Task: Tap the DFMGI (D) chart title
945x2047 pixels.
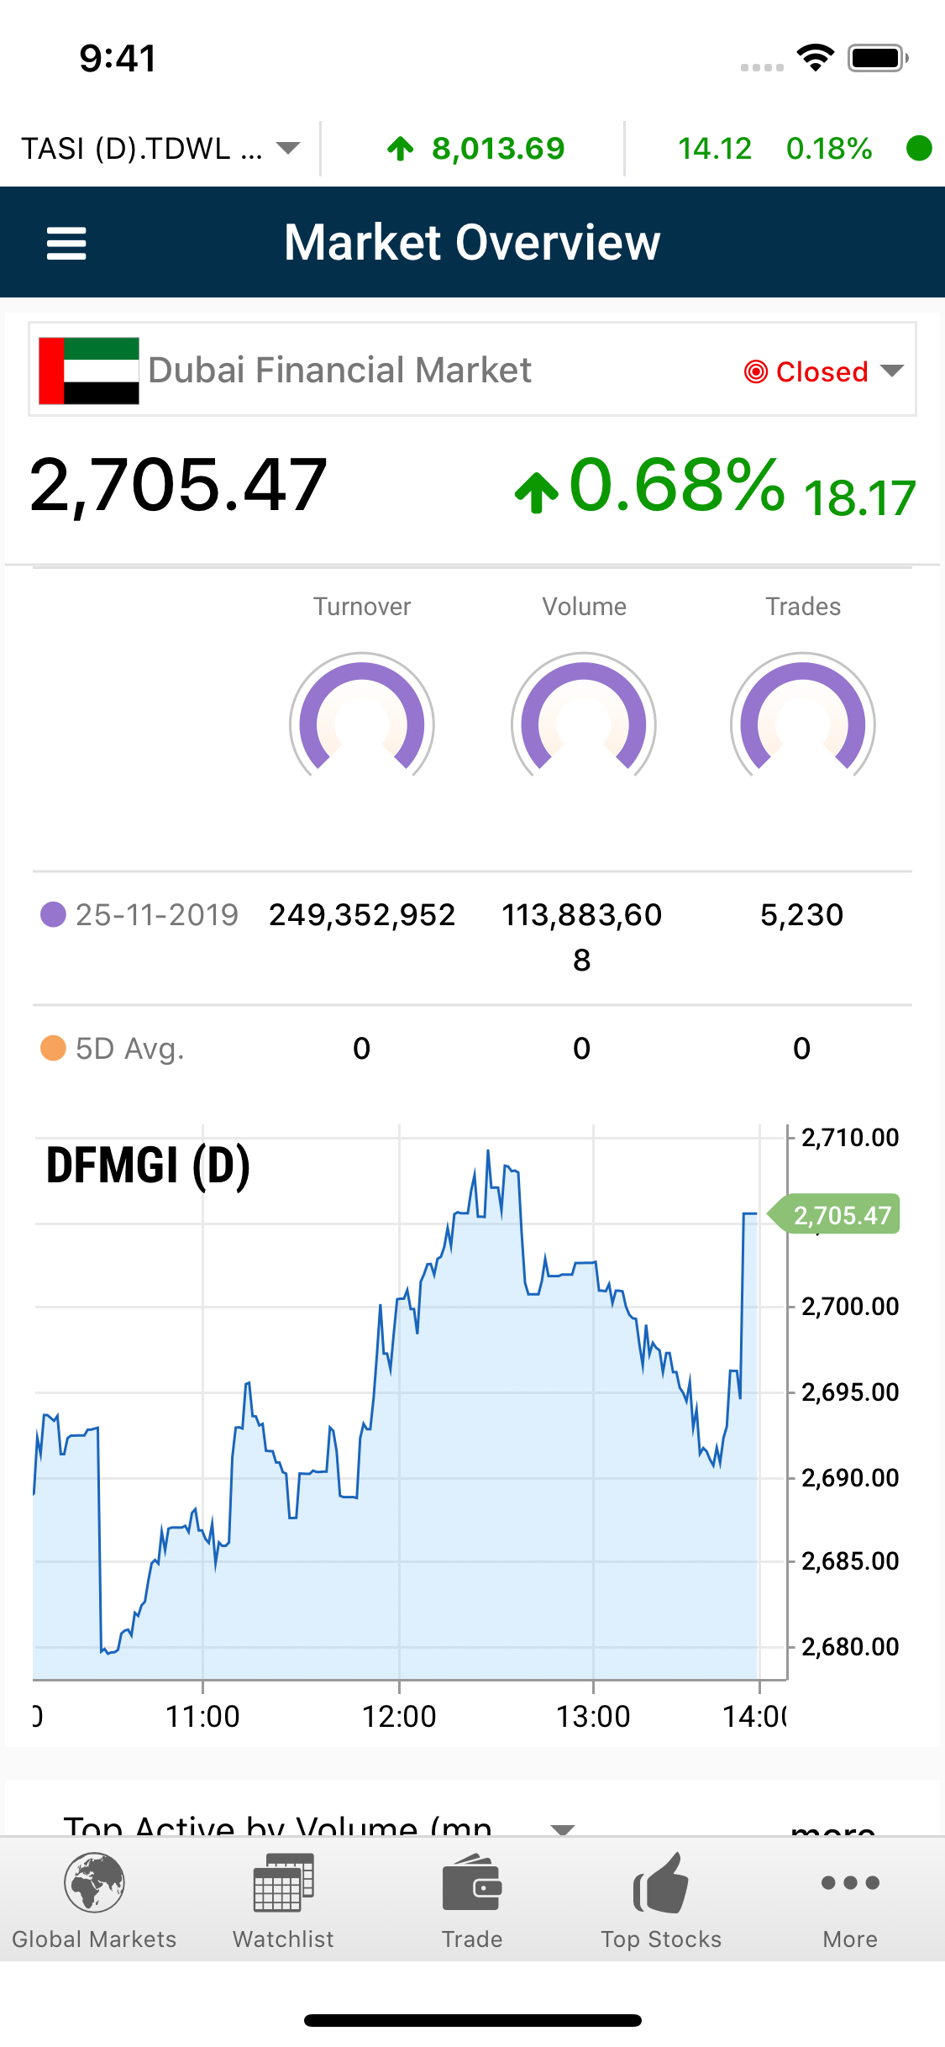Action: coord(149,1166)
